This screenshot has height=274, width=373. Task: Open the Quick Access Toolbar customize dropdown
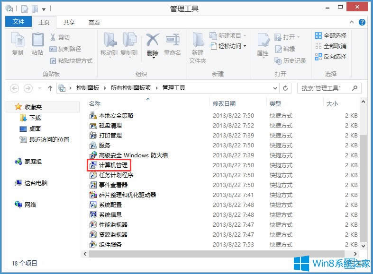point(44,9)
